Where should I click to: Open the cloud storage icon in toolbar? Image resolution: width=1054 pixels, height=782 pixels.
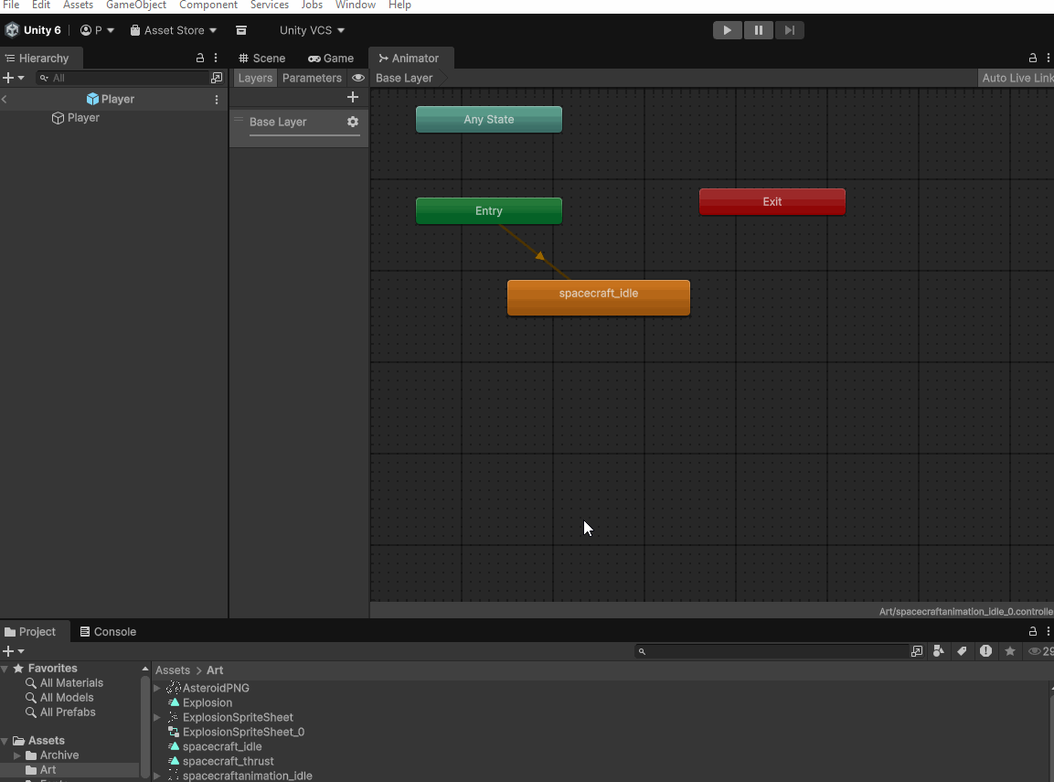point(241,30)
